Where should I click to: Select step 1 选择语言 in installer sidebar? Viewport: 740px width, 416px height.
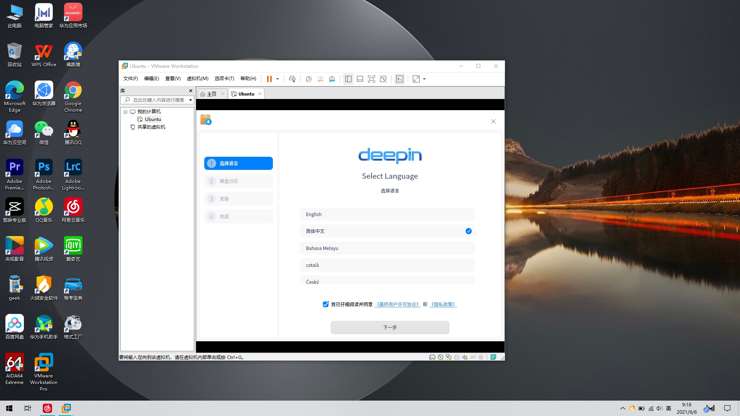[x=239, y=163]
